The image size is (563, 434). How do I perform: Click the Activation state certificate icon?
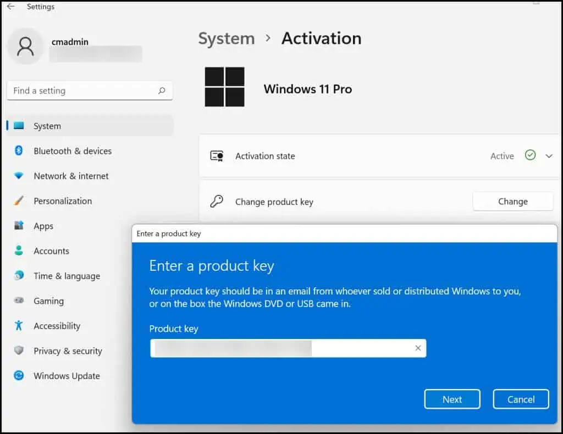coord(217,156)
